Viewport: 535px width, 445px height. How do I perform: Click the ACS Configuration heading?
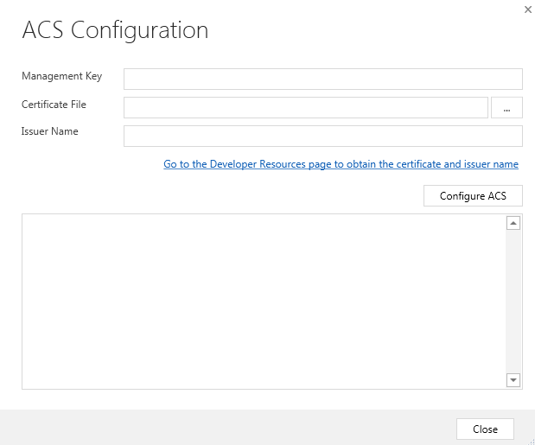[114, 30]
